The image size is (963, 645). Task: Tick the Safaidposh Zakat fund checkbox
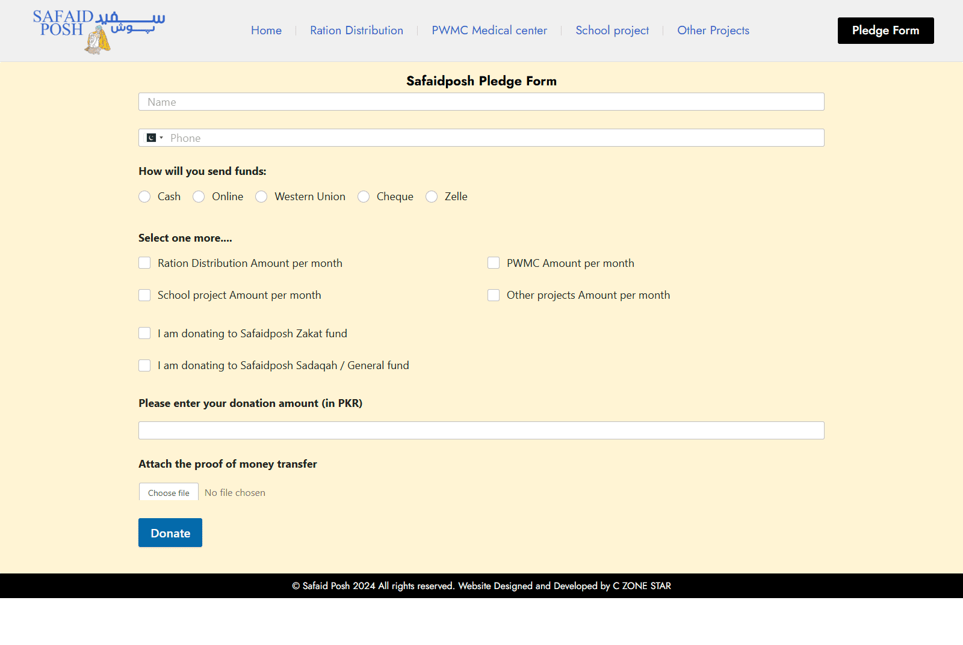point(144,334)
